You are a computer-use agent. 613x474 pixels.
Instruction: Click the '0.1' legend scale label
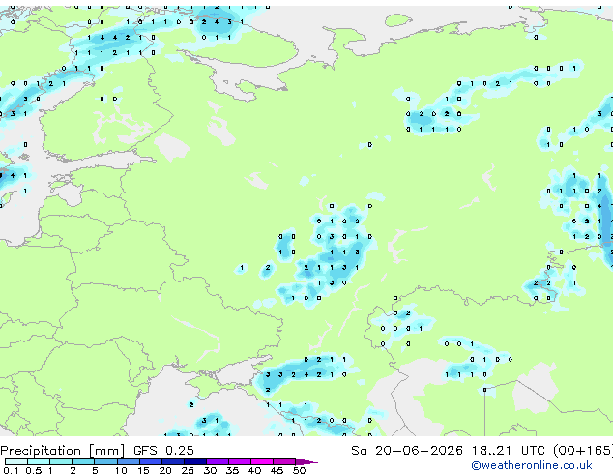[11, 470]
